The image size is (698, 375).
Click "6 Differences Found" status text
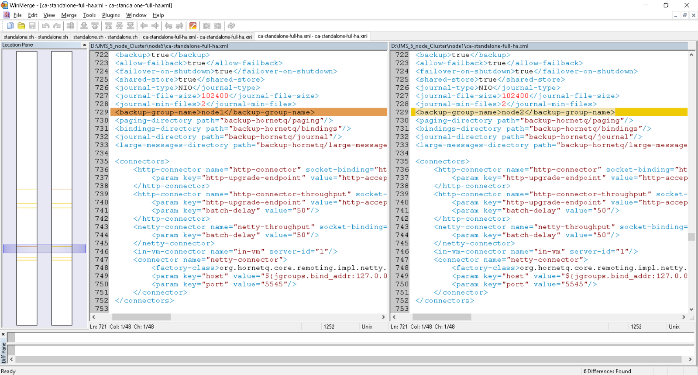[x=607, y=372]
